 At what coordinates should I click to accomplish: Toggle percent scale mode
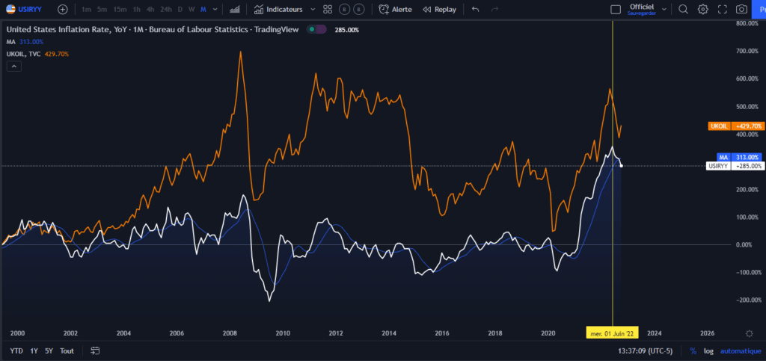pyautogui.click(x=693, y=351)
